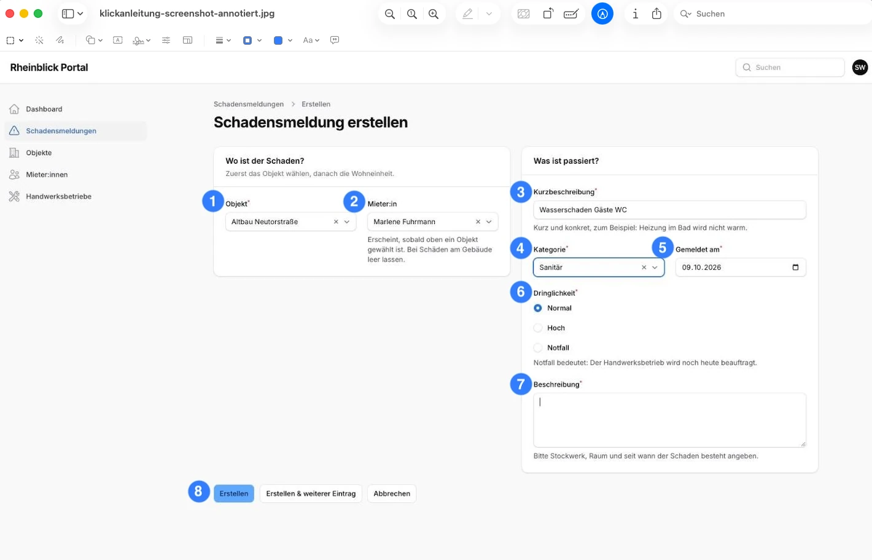Screen dimensions: 872x560
Task: Select the Text box tool
Action: [118, 40]
